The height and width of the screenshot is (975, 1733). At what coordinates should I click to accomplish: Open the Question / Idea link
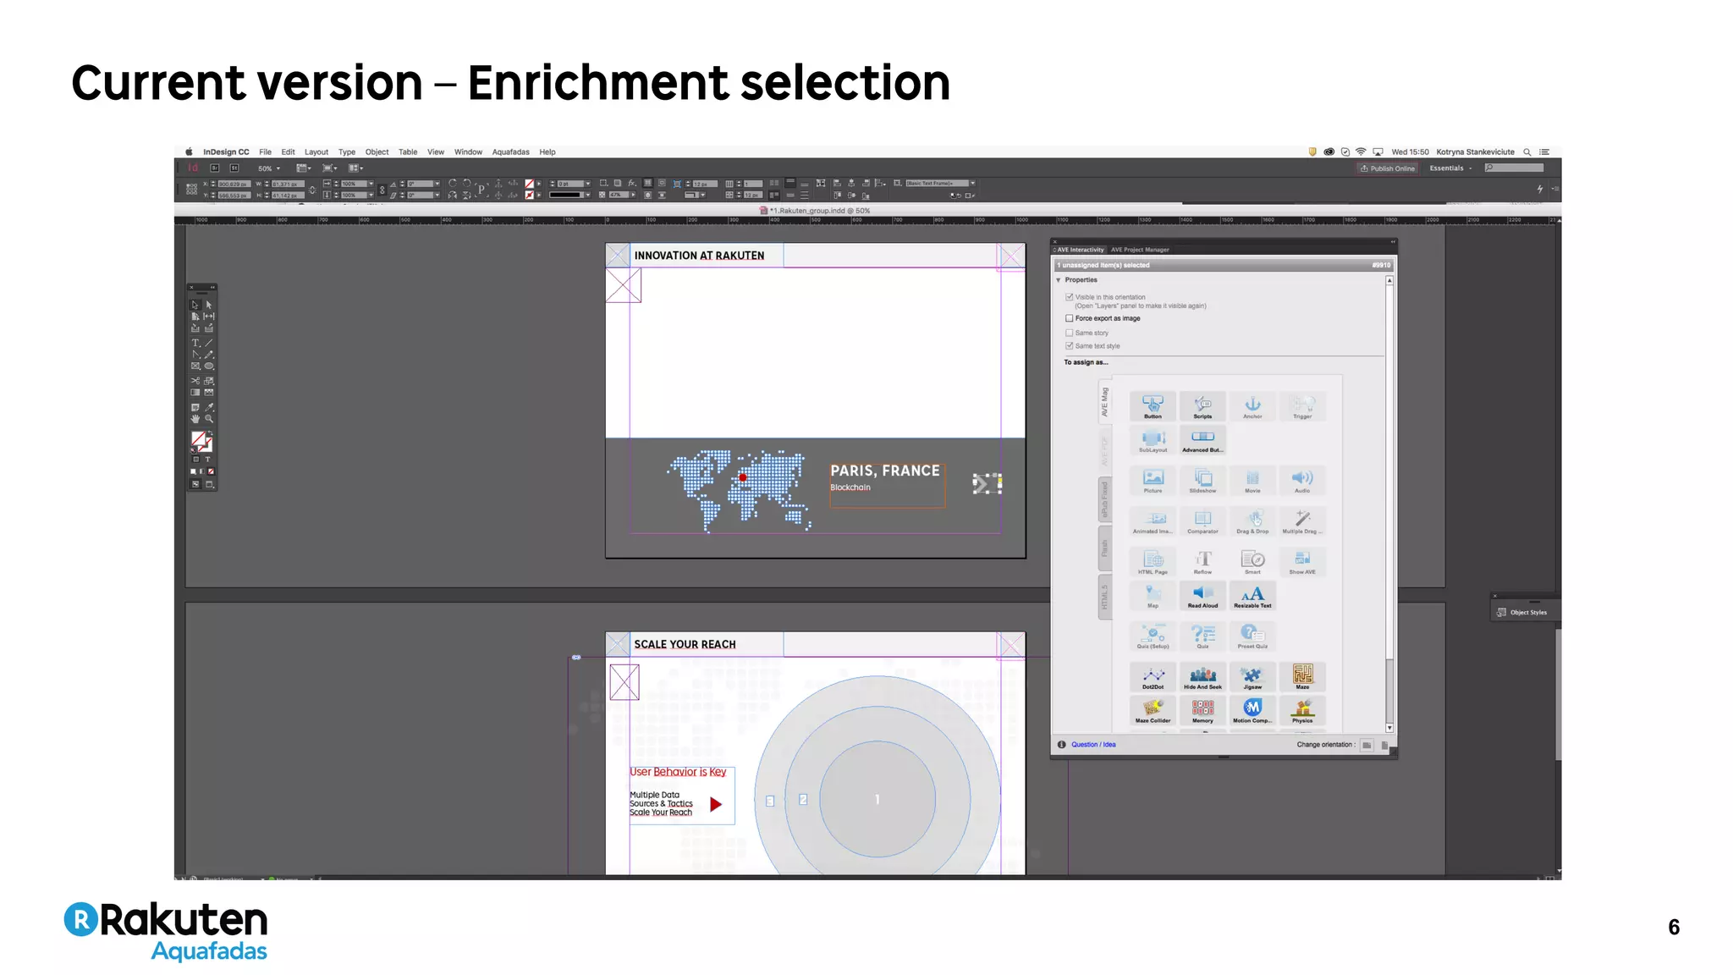(1093, 745)
